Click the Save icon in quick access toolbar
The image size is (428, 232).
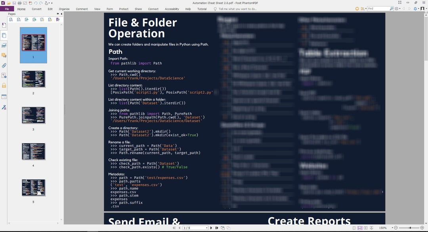pos(14,2)
